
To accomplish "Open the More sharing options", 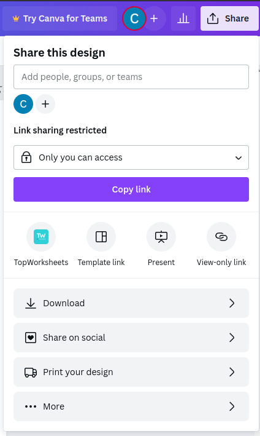I will click(x=131, y=406).
